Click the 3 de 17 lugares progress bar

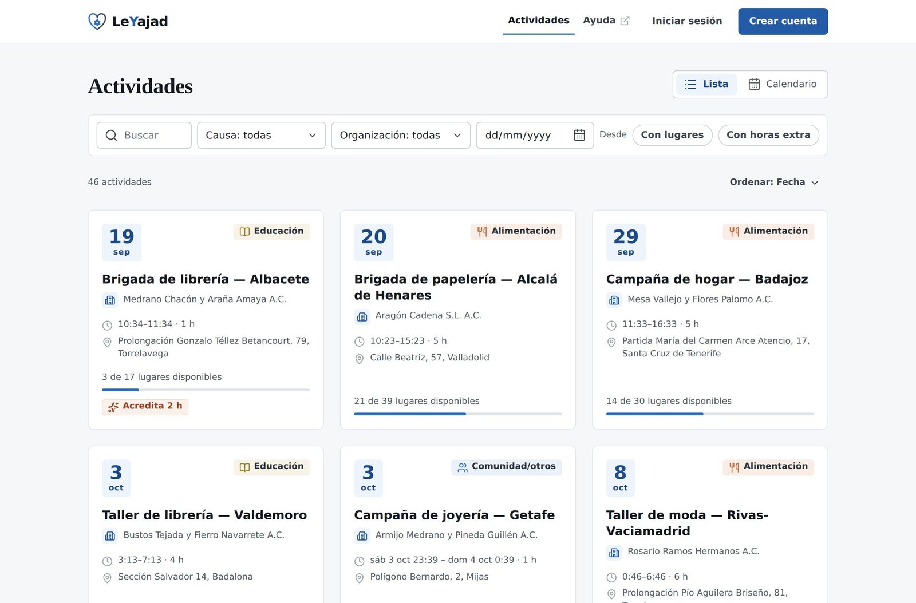pos(206,390)
